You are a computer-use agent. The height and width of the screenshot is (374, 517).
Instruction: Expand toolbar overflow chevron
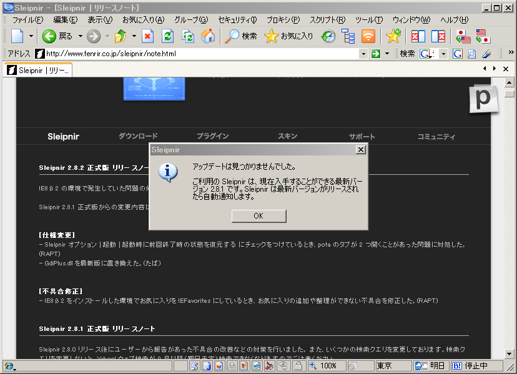(511, 52)
